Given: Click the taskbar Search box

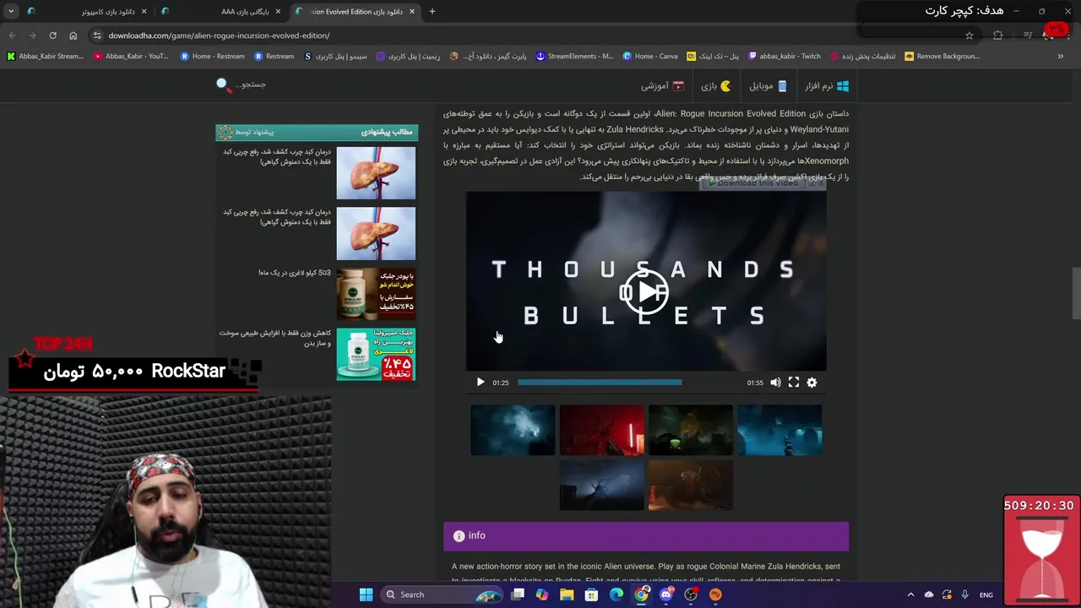Looking at the screenshot, I should [441, 594].
